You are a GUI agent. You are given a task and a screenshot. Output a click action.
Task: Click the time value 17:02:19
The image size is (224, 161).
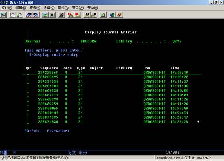click(x=179, y=73)
